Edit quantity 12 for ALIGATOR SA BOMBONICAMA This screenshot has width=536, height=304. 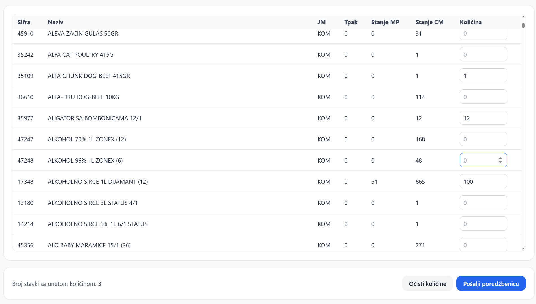tap(483, 118)
